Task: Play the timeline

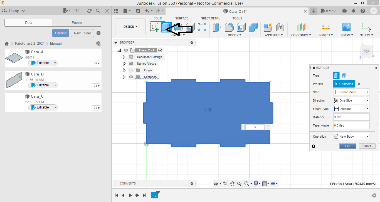Action: pyautogui.click(x=130, y=195)
